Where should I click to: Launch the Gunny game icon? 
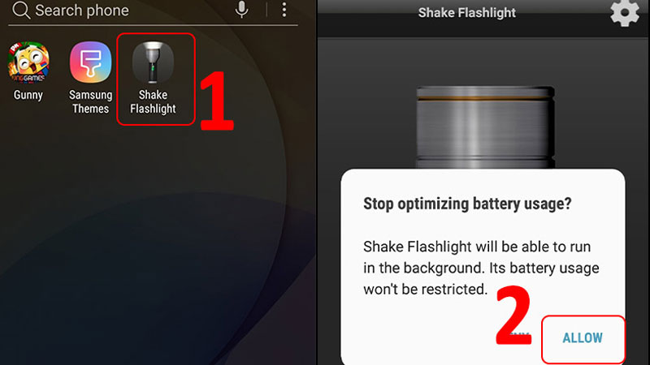point(28,62)
